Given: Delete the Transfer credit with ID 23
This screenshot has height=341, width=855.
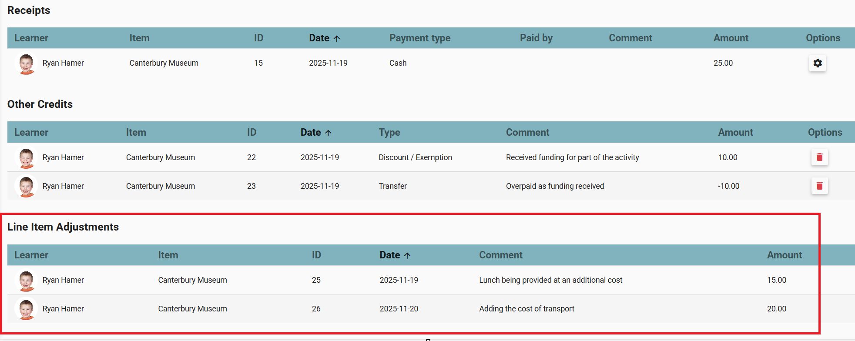Looking at the screenshot, I should click(x=819, y=186).
